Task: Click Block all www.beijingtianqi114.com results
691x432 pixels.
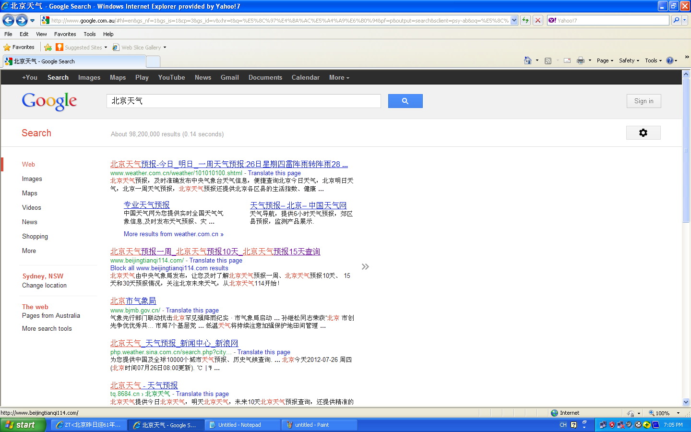Action: point(169,268)
